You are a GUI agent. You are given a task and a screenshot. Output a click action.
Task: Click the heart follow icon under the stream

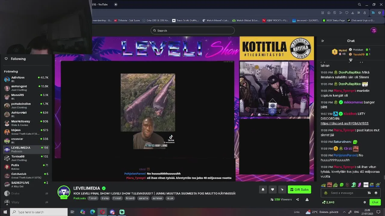[x=273, y=190]
